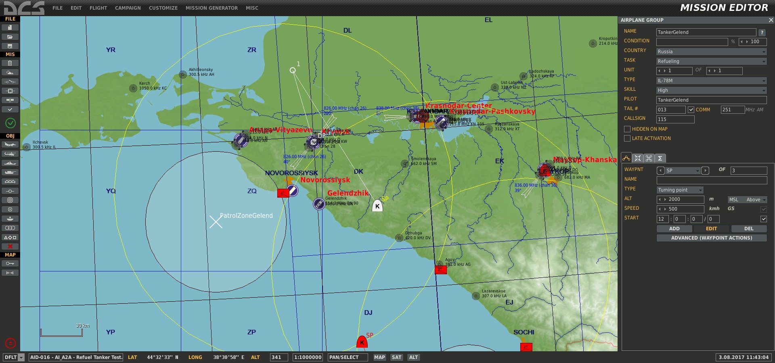
Task: Click the red X delete tool
Action: [x=10, y=246]
